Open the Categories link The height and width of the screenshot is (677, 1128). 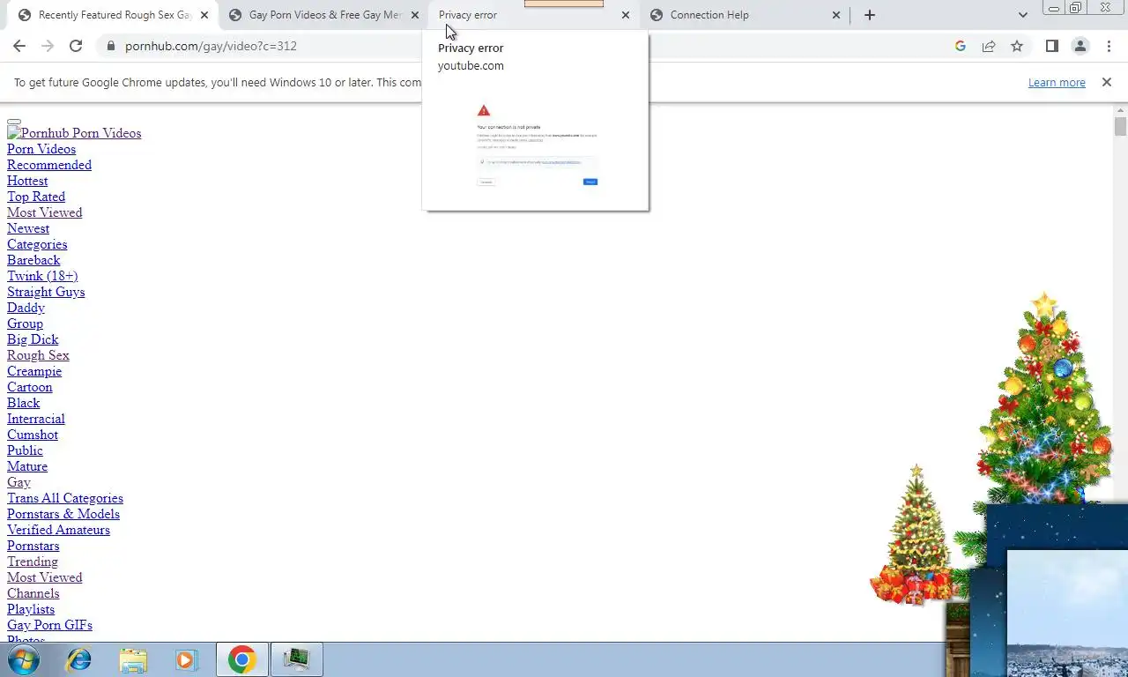(x=37, y=244)
